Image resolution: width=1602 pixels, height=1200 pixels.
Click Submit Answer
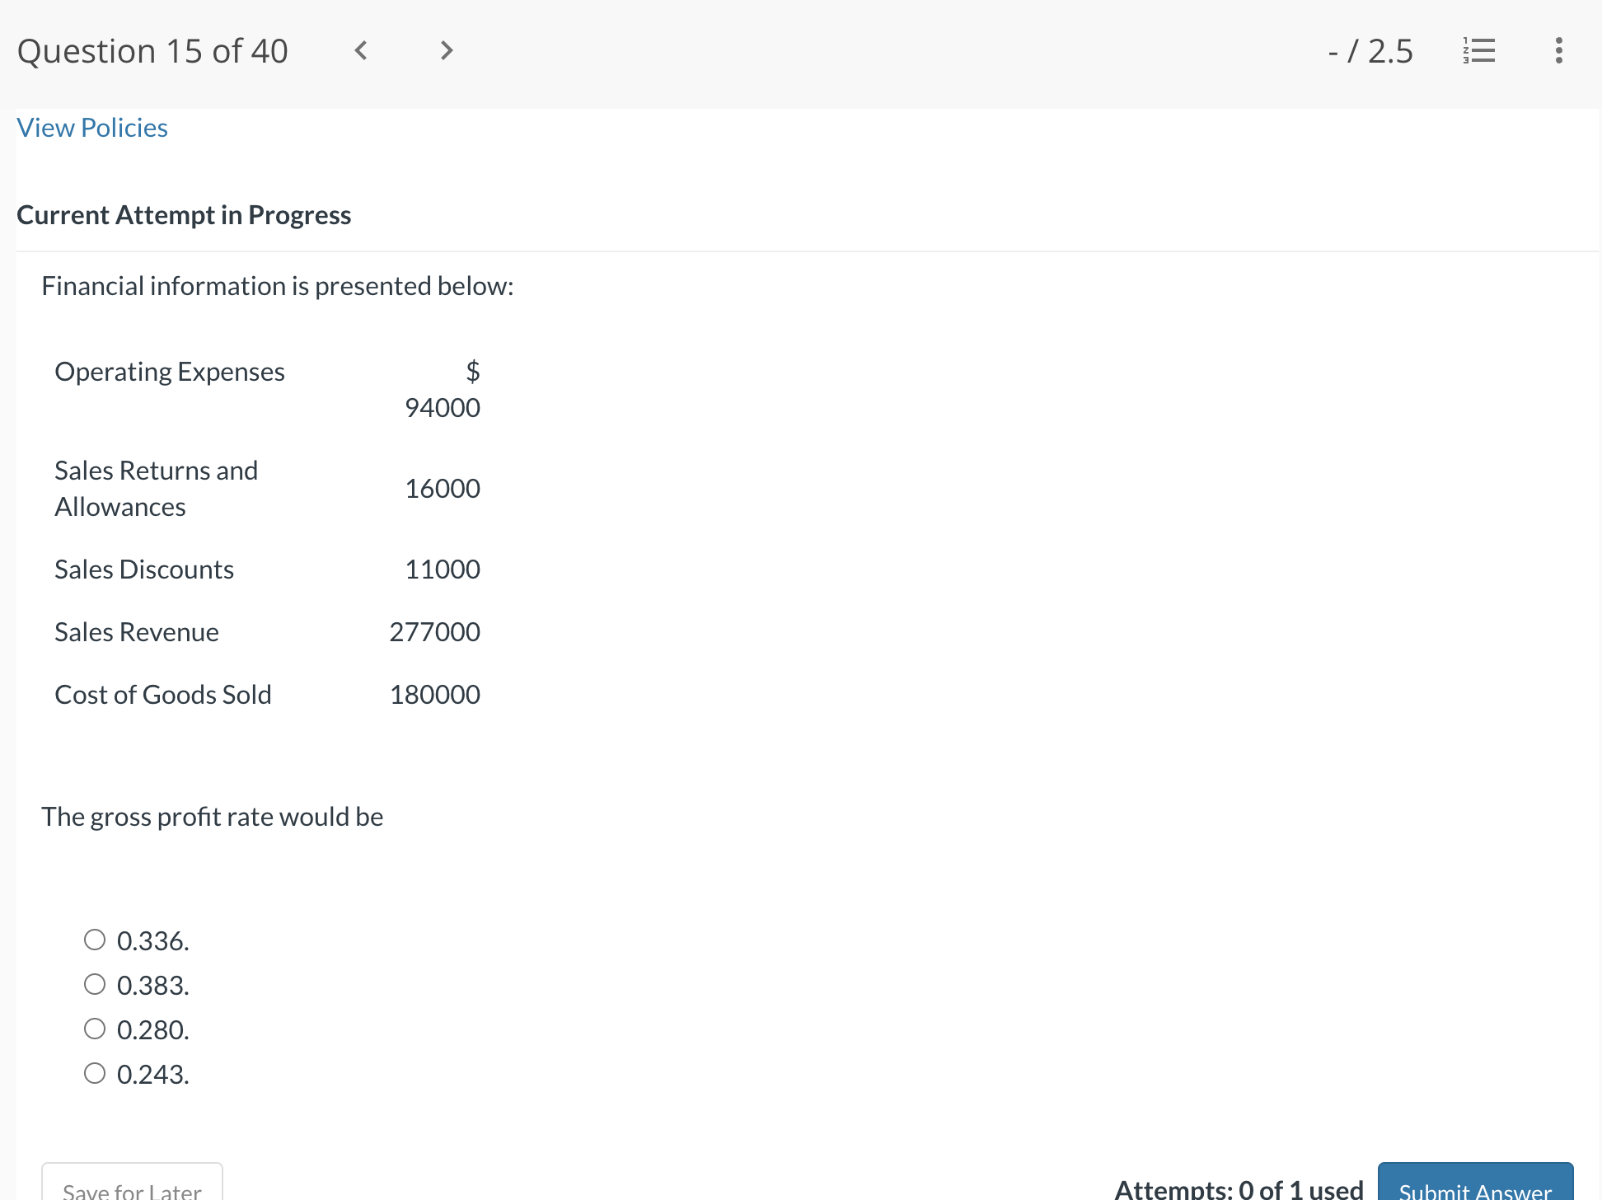click(x=1474, y=1190)
